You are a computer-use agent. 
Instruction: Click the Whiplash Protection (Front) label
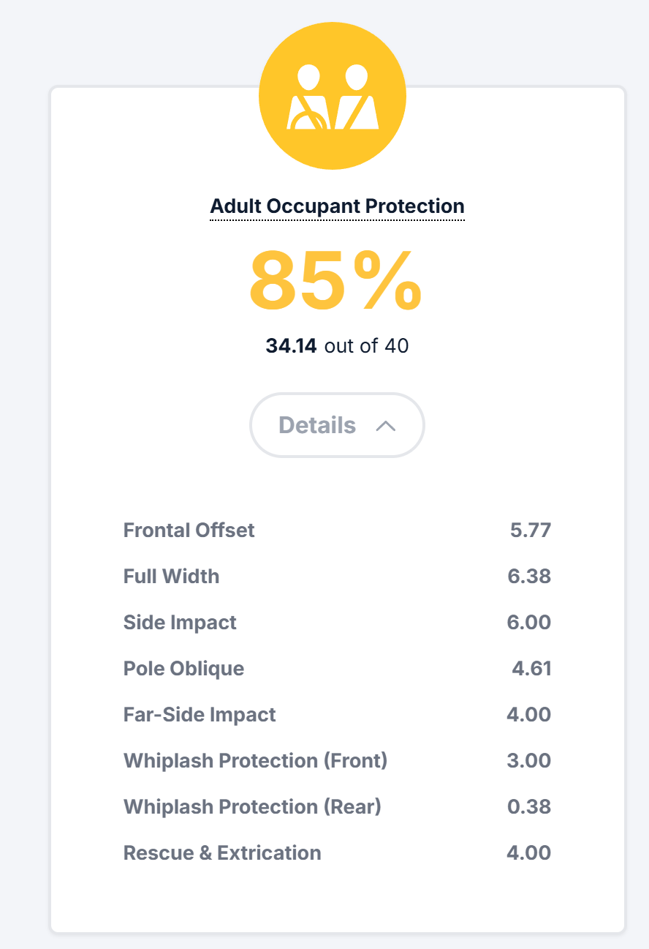(x=255, y=760)
